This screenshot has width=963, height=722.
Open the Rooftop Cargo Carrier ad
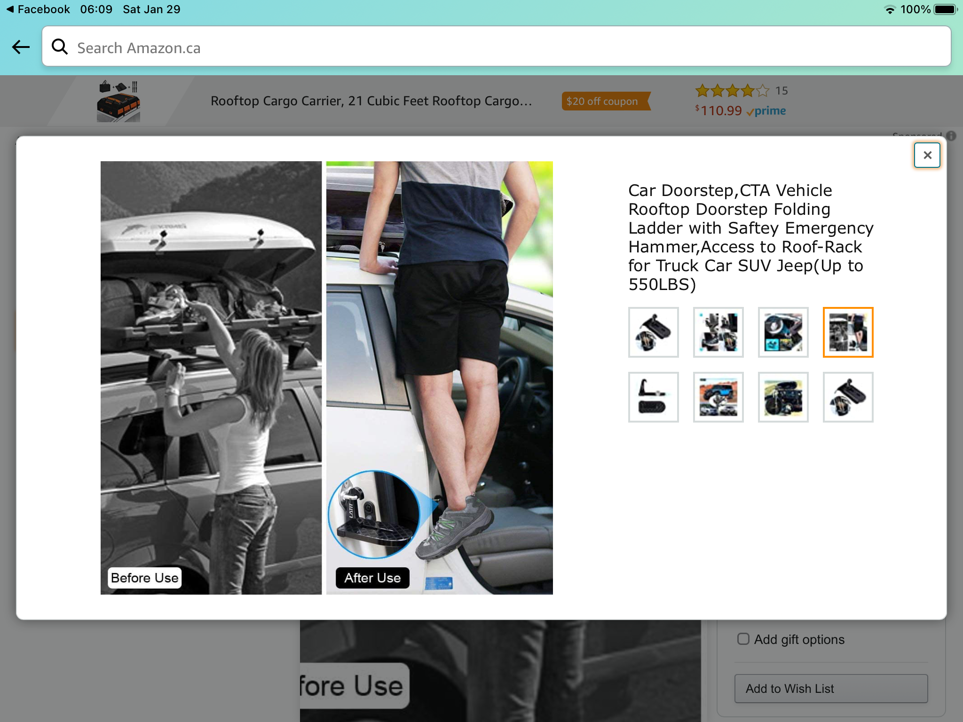pos(371,101)
